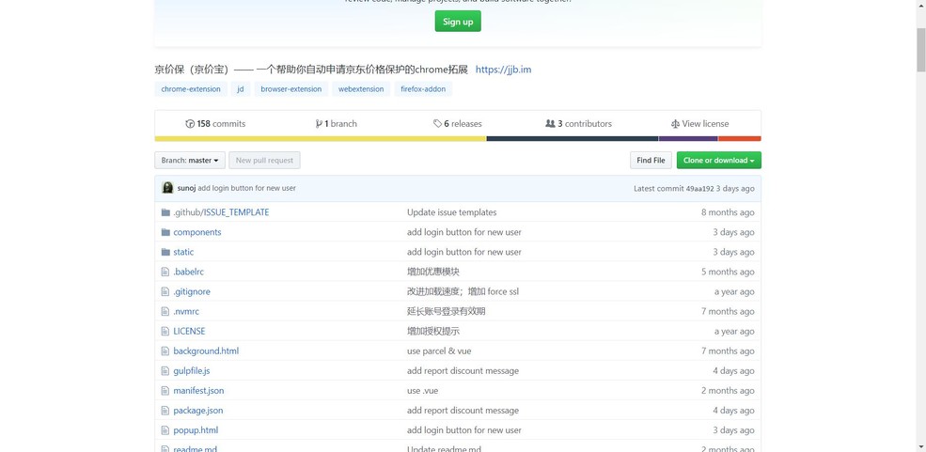Click the background.html file icon

[165, 351]
